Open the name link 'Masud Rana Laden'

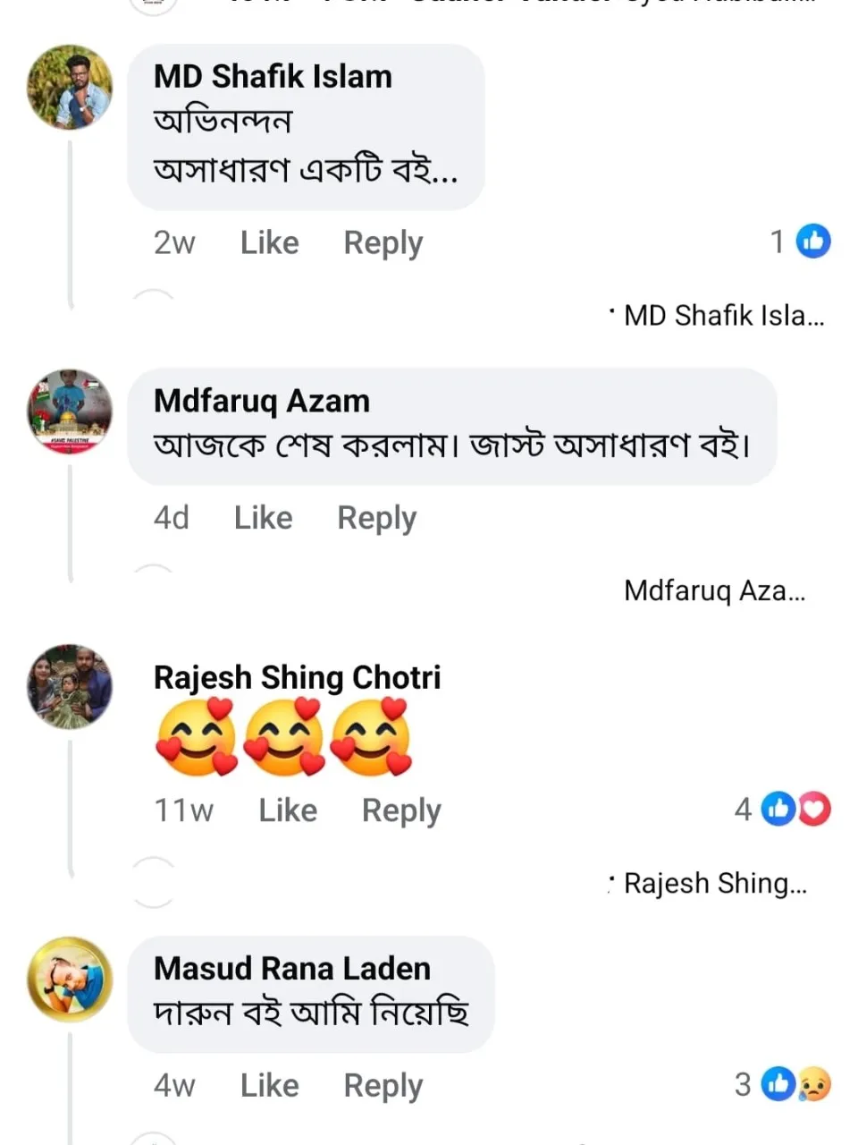point(291,968)
